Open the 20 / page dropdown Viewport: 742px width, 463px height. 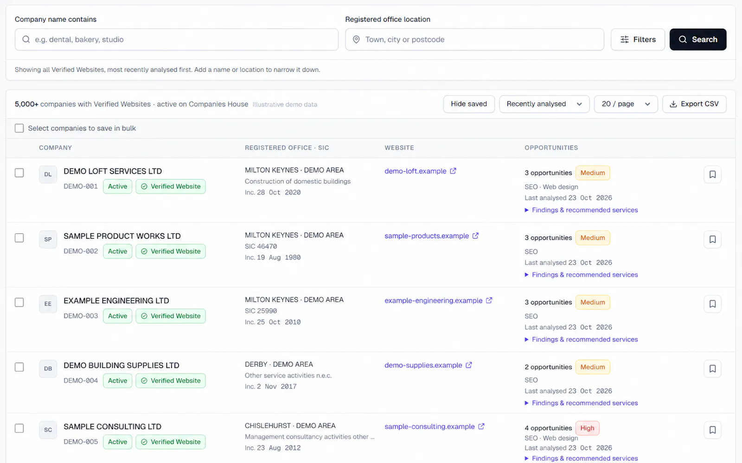tap(626, 104)
